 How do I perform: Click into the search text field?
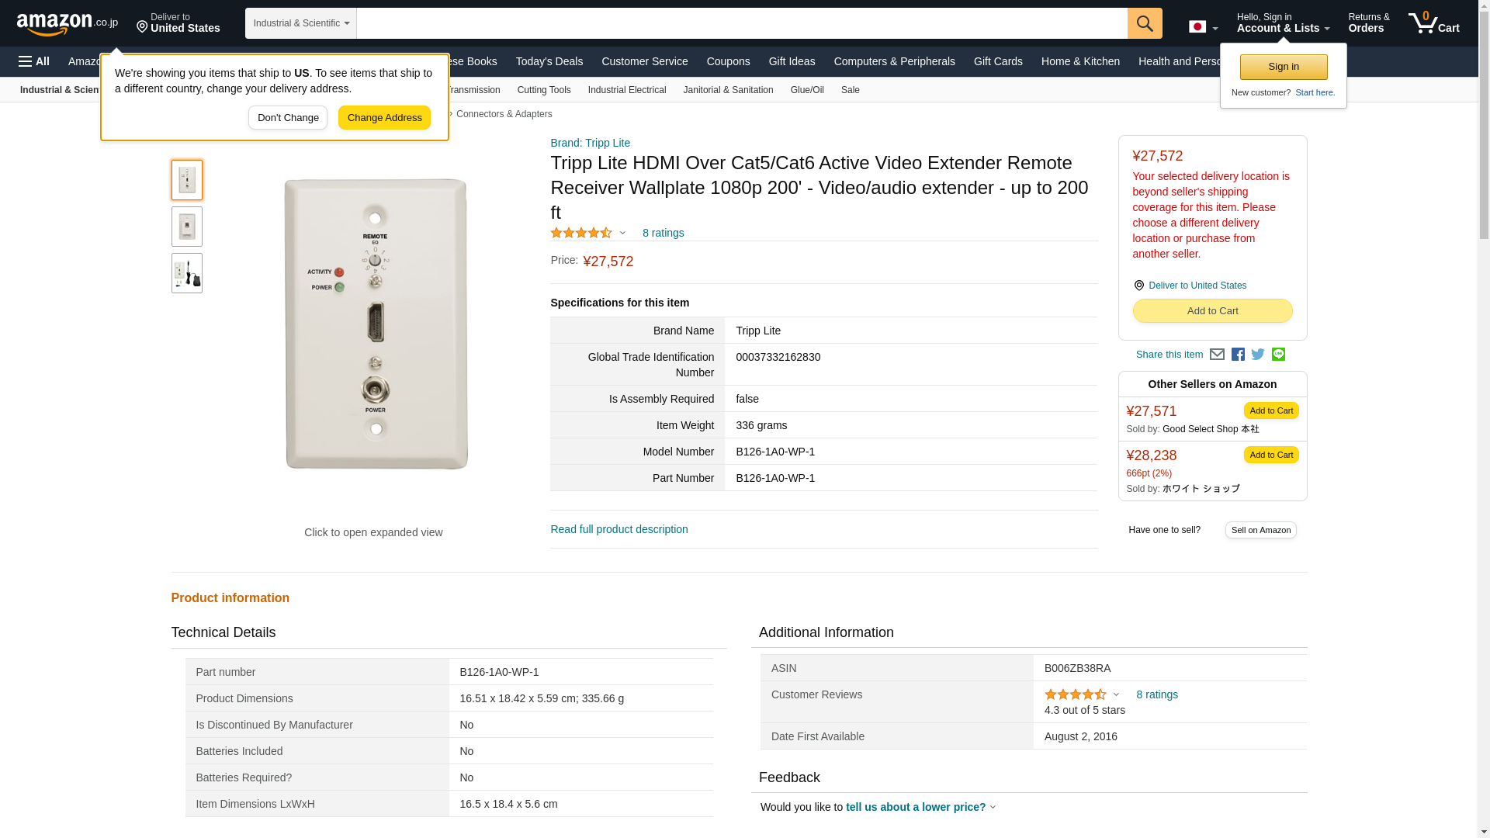click(x=741, y=23)
